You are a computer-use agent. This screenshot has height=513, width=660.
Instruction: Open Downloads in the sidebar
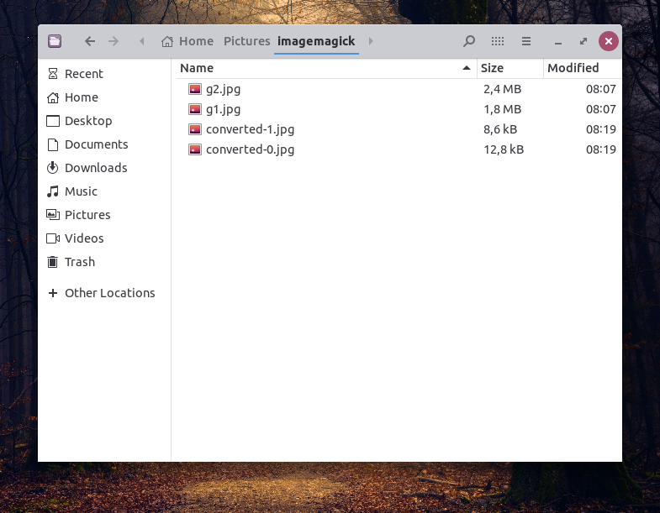pyautogui.click(x=104, y=168)
